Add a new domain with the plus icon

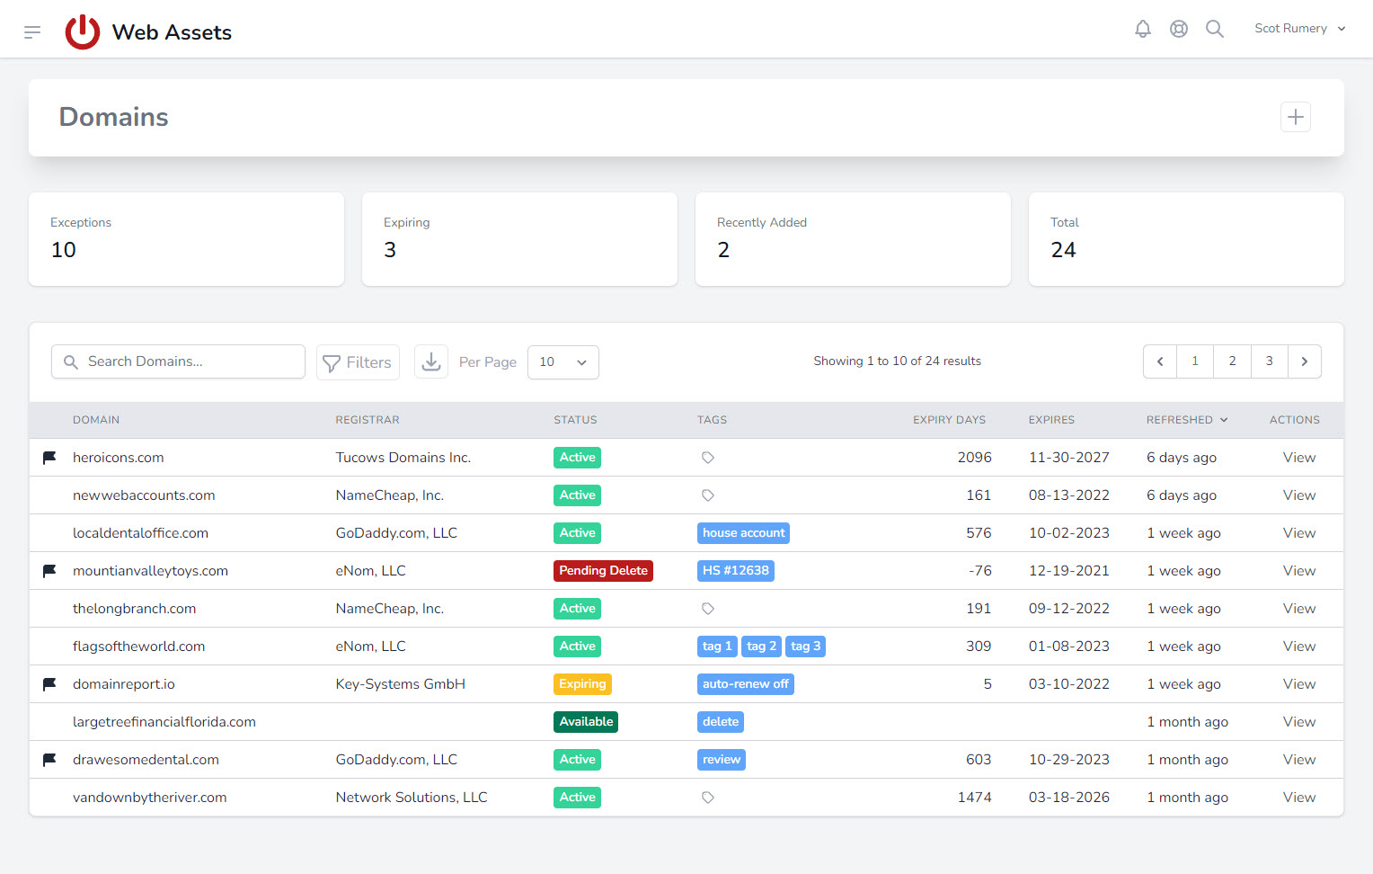point(1295,117)
